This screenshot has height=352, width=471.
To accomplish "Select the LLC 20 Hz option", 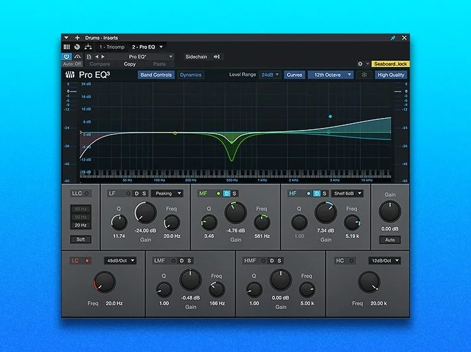I will 81,225.
